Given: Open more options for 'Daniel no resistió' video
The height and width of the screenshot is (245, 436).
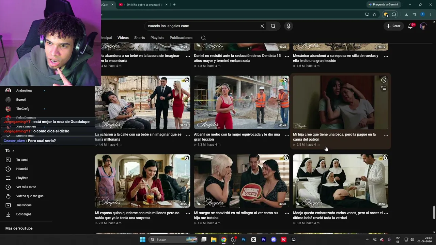Looking at the screenshot, I should (287, 56).
